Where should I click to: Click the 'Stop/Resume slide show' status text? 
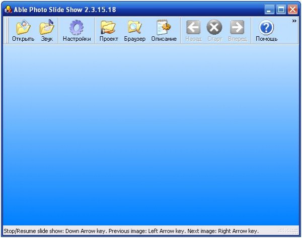(34, 231)
